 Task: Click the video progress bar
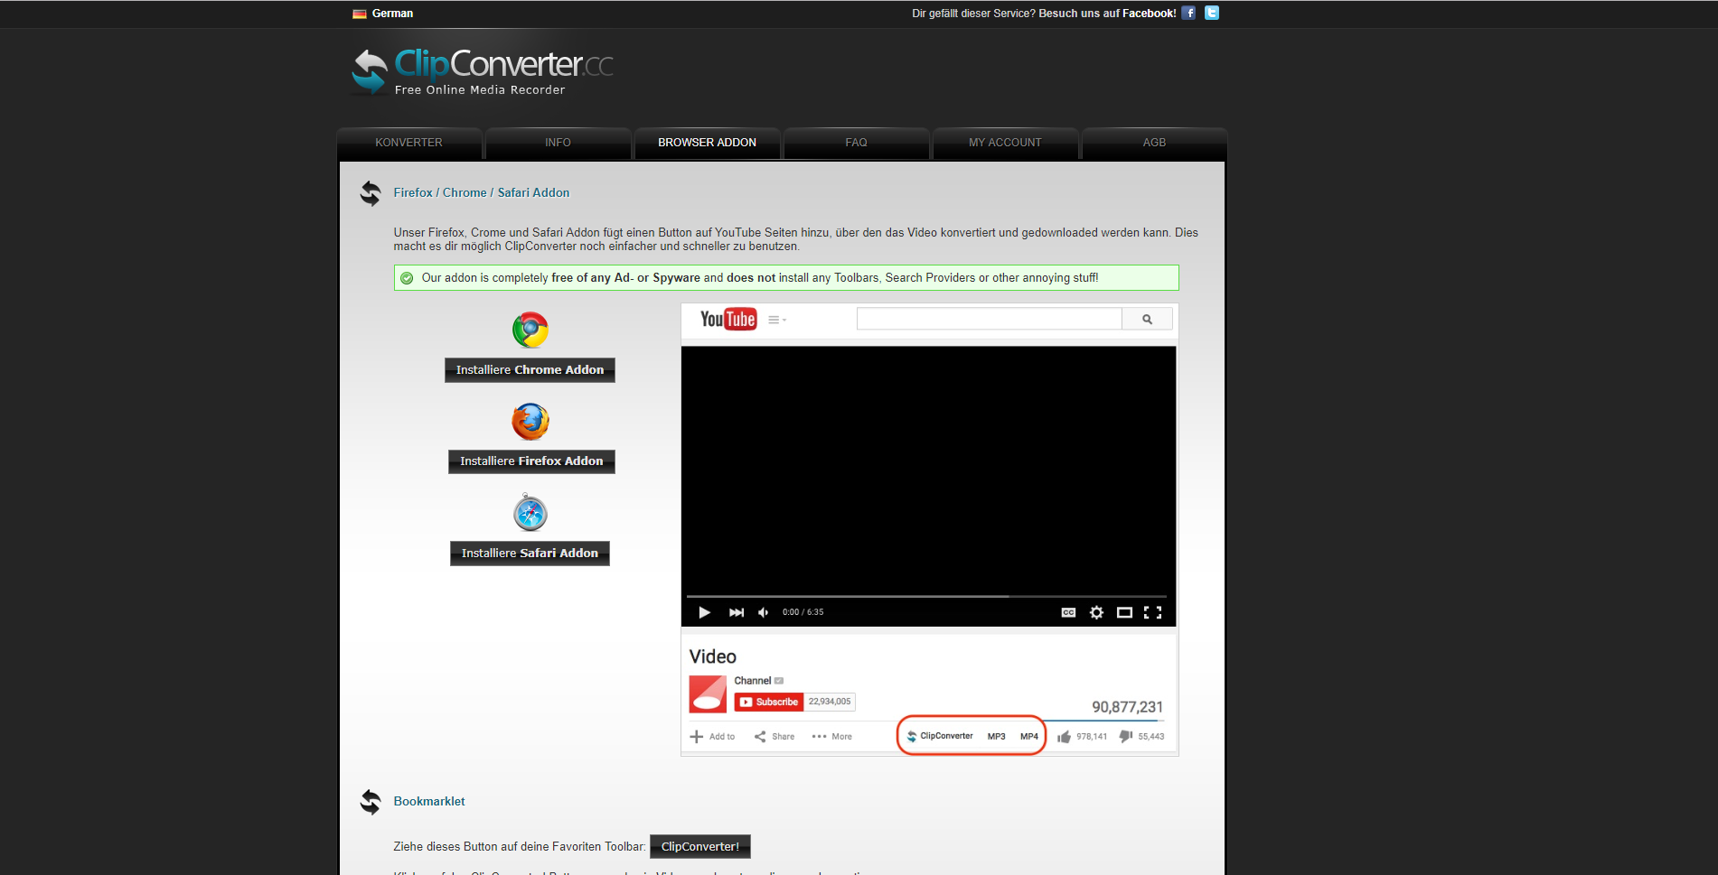tap(926, 596)
